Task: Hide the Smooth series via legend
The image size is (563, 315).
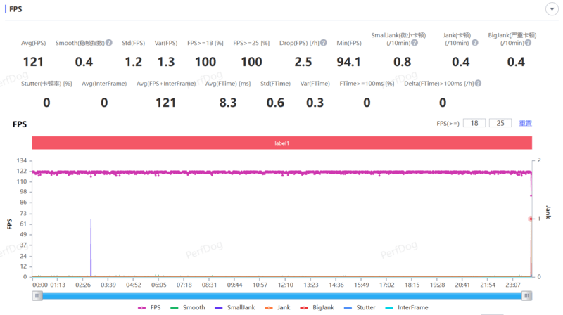Action: tap(189, 307)
